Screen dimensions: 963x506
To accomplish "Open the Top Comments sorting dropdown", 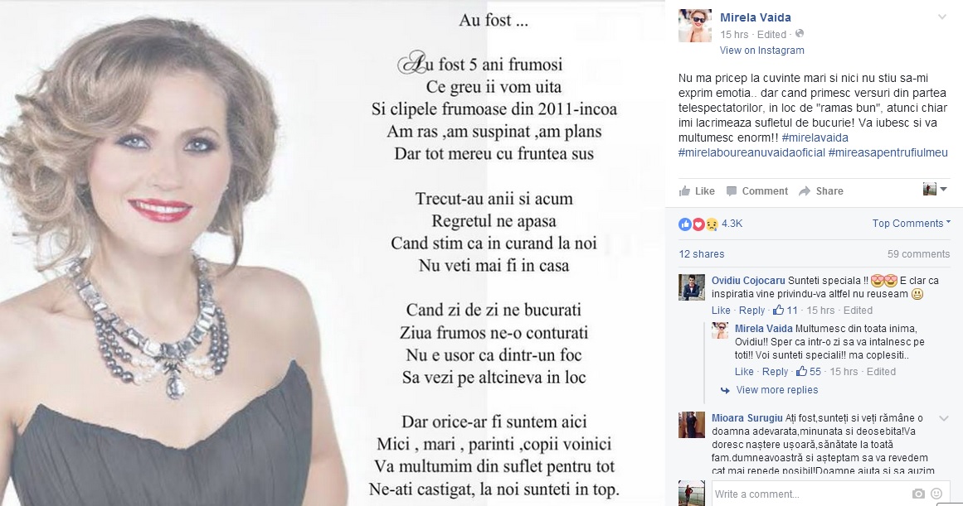I will tap(912, 224).
